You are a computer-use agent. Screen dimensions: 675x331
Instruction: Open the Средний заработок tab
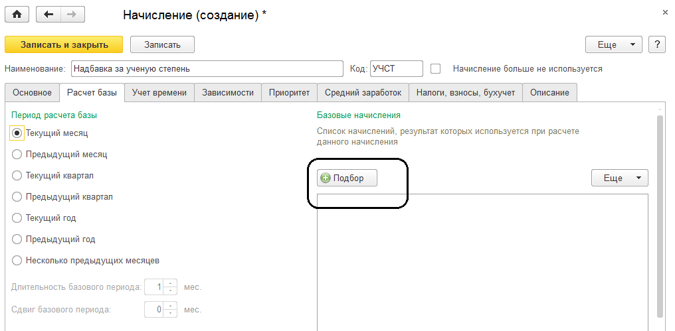pyautogui.click(x=363, y=93)
